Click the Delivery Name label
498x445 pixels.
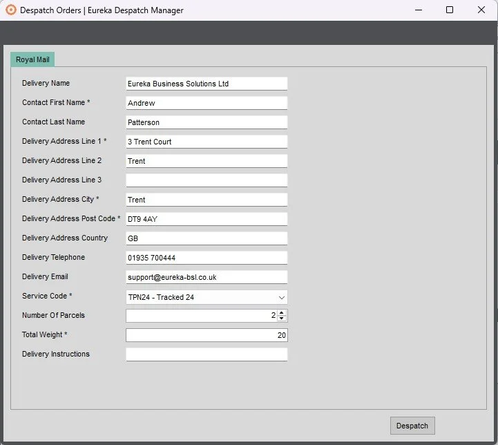click(46, 83)
